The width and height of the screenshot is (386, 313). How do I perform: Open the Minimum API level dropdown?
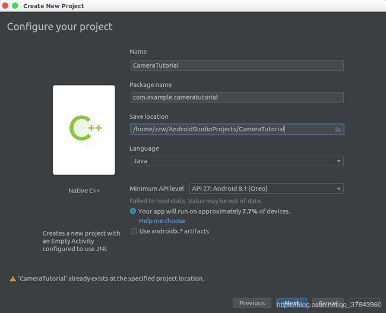pyautogui.click(x=267, y=189)
